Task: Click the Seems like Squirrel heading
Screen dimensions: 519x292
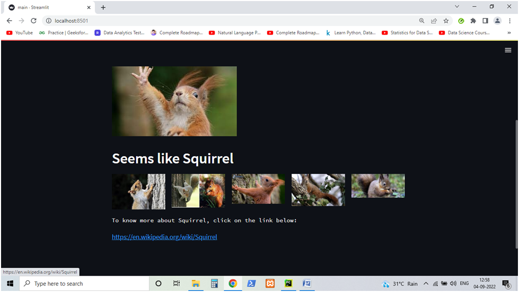Action: click(x=173, y=159)
